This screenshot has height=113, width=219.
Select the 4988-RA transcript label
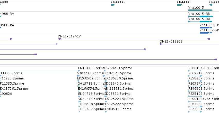[x=7, y=14]
